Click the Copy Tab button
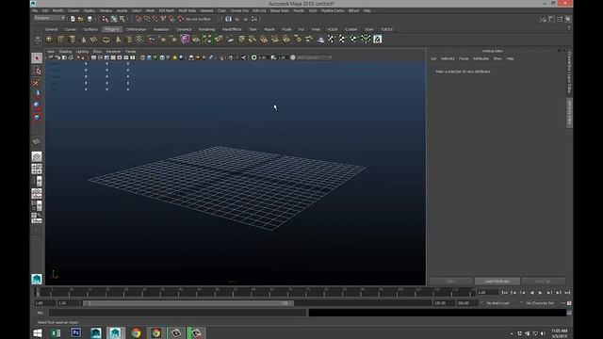This screenshot has height=339, width=603. [x=543, y=282]
